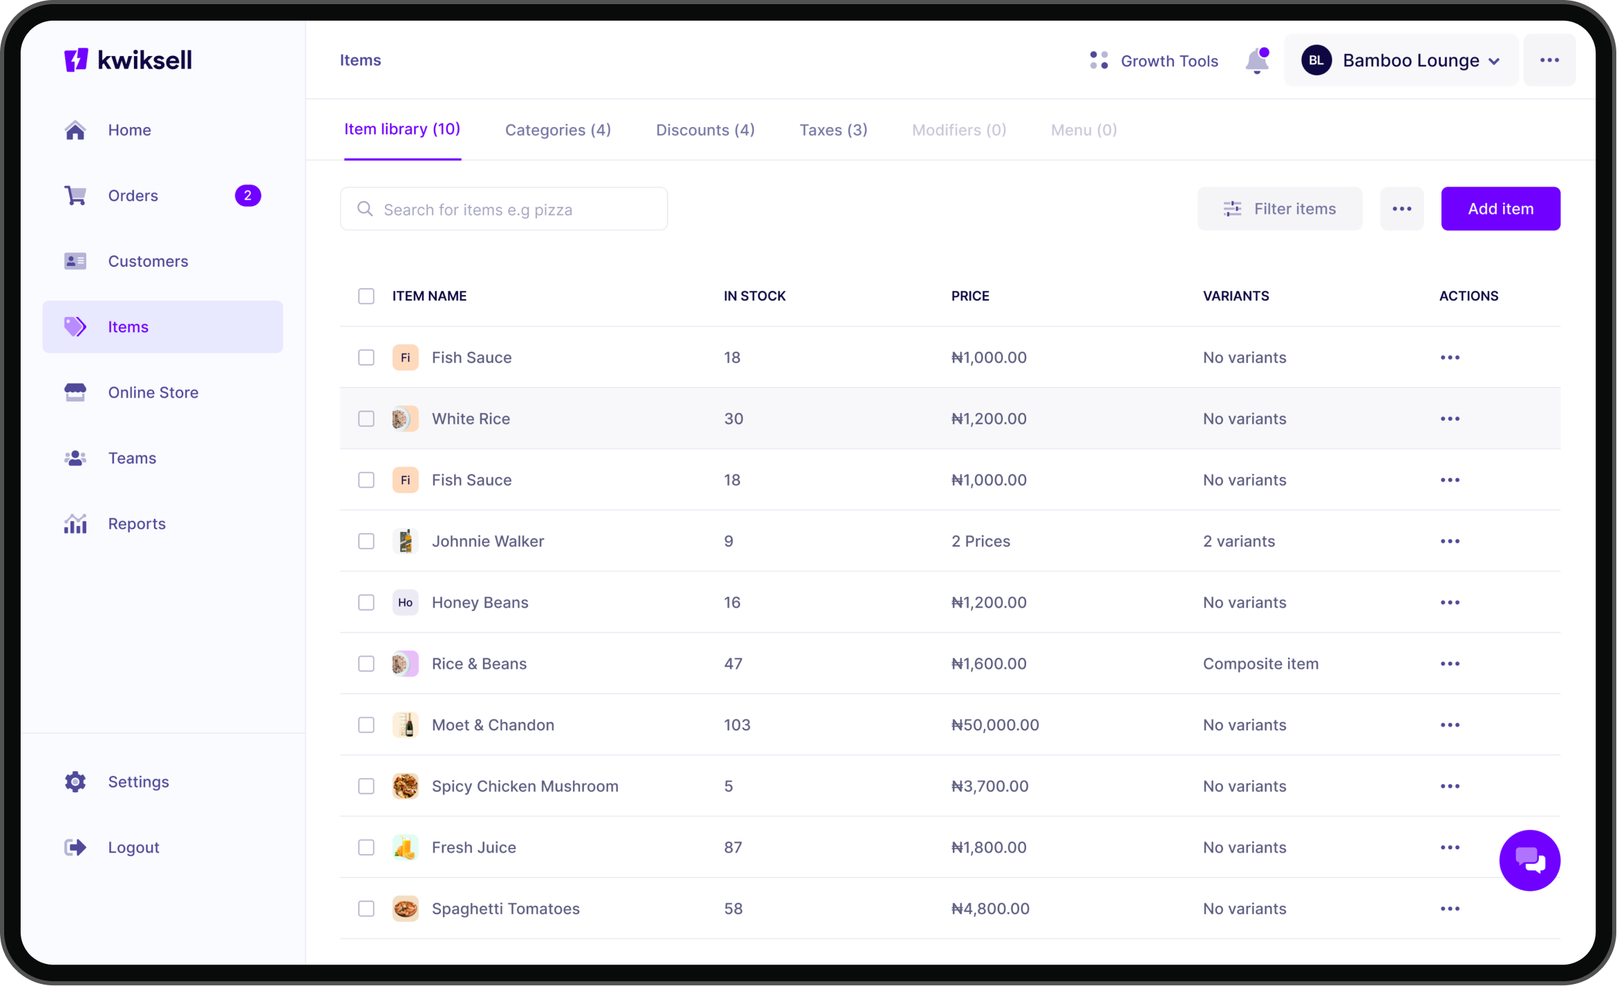Screen dimensions: 1617x986
Task: Expand the Bamboo Lounge account dropdown
Action: click(1401, 60)
